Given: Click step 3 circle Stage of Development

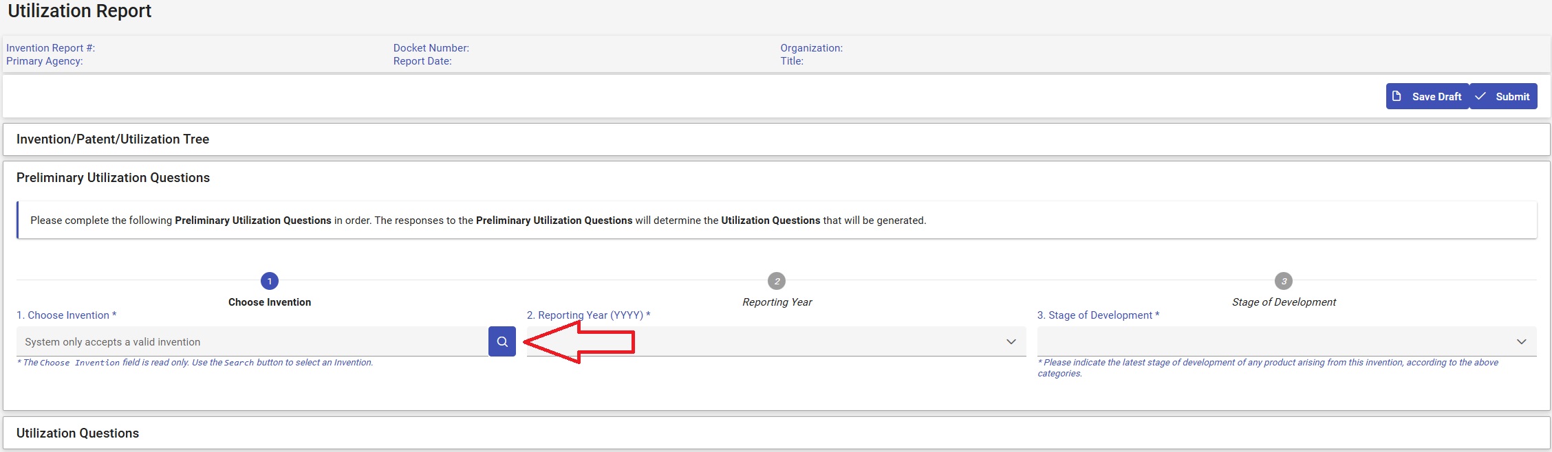Looking at the screenshot, I should pos(1284,281).
